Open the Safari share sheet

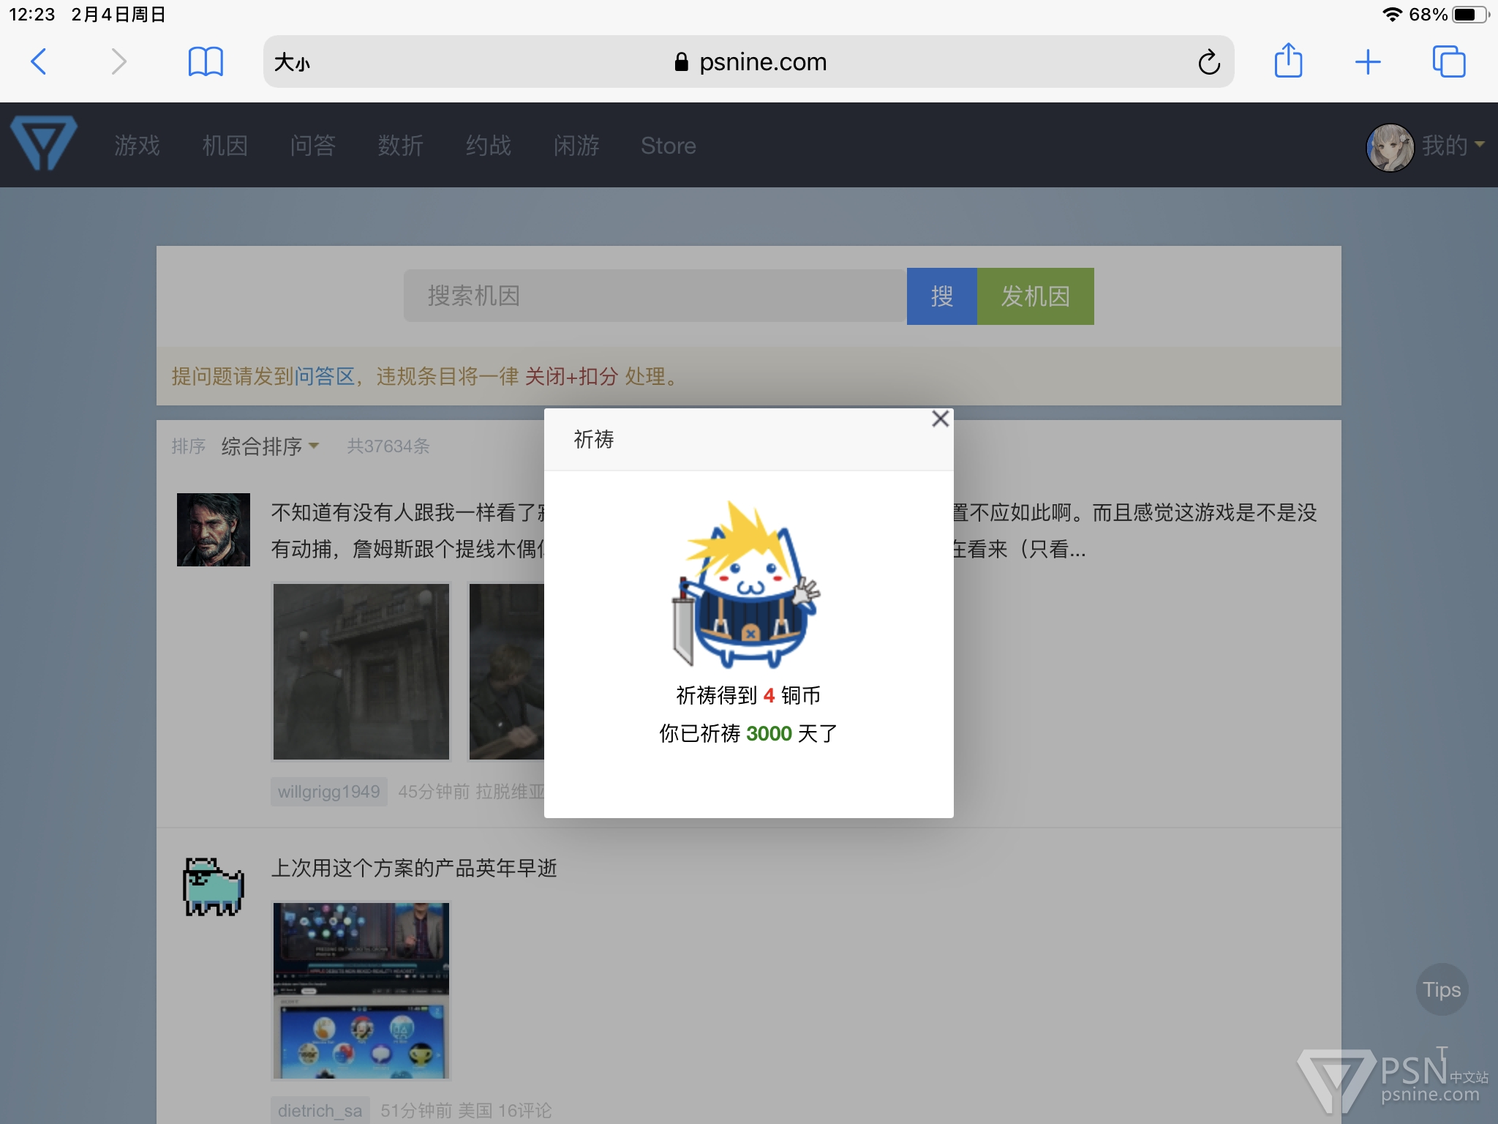point(1288,60)
